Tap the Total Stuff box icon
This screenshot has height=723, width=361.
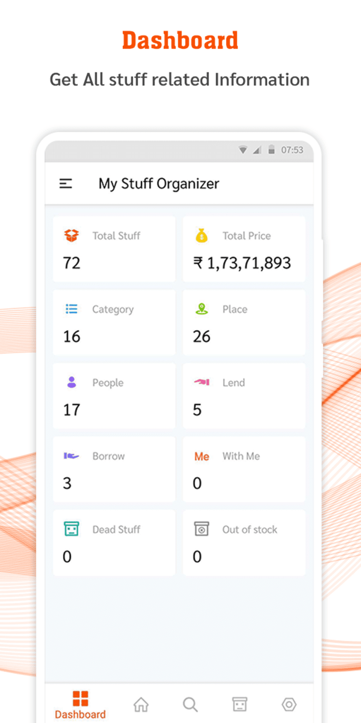pos(71,236)
